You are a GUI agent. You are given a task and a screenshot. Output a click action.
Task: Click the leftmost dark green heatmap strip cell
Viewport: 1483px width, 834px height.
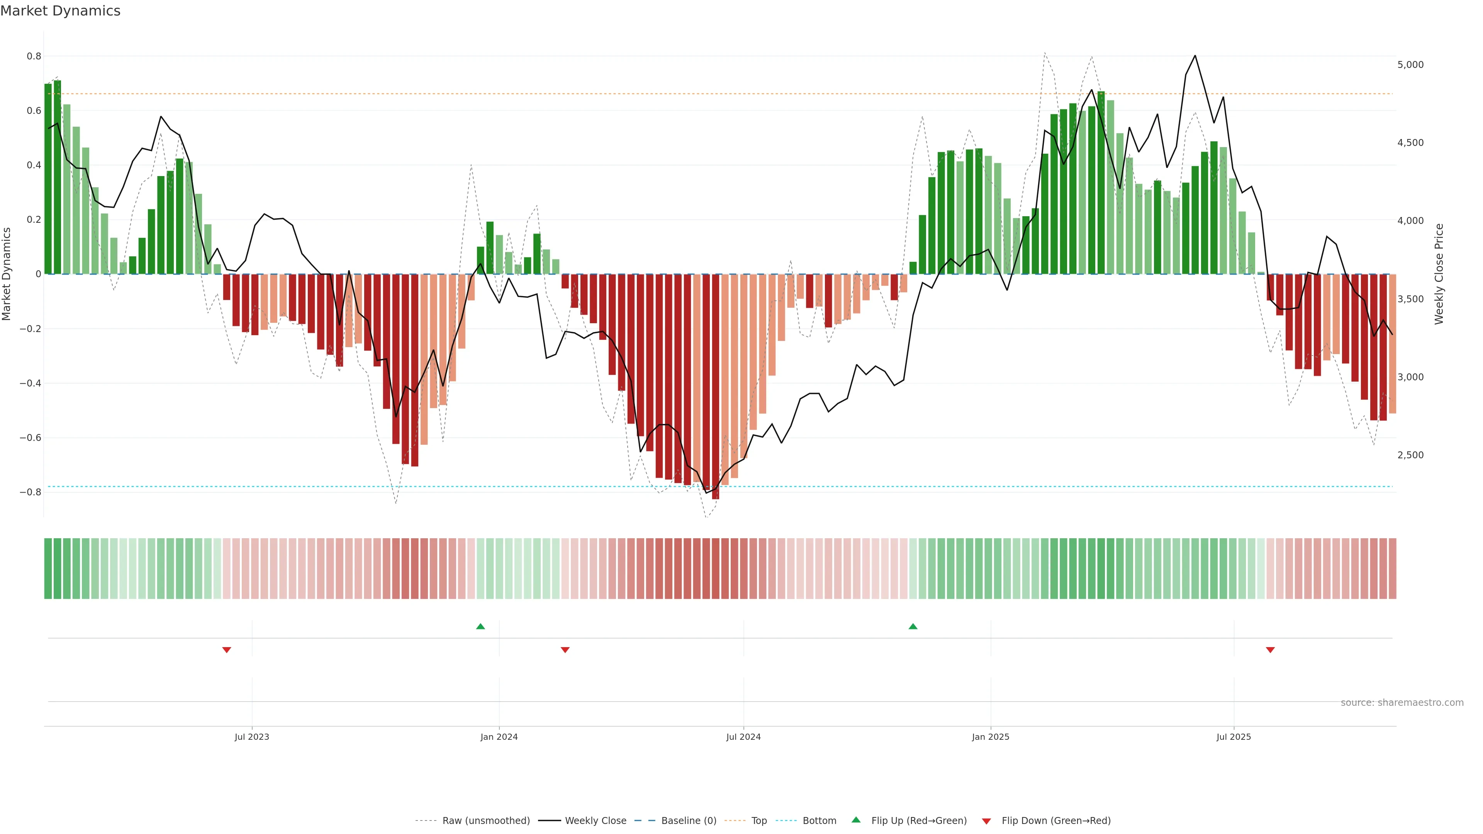pos(48,569)
